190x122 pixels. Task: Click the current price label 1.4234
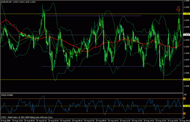186,35
